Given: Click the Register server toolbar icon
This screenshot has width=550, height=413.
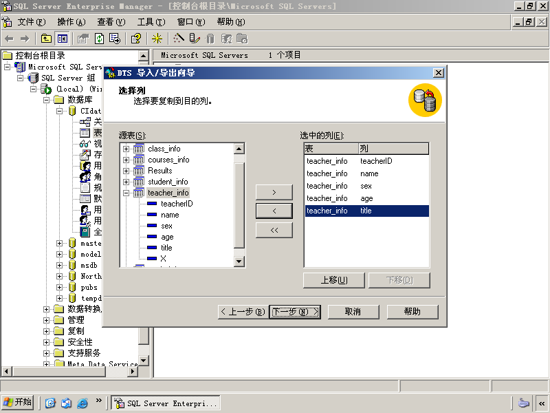Looking at the screenshot, I should 195,39.
